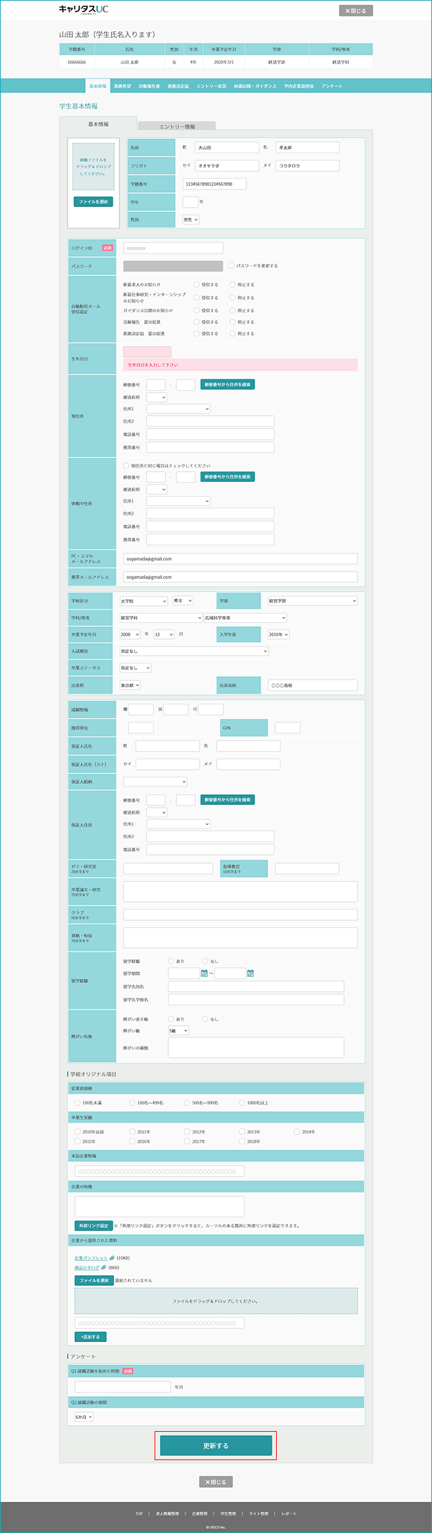Click the paperclip icon beside 商品カタログ
This screenshot has height=1533, width=432.
[104, 1268]
